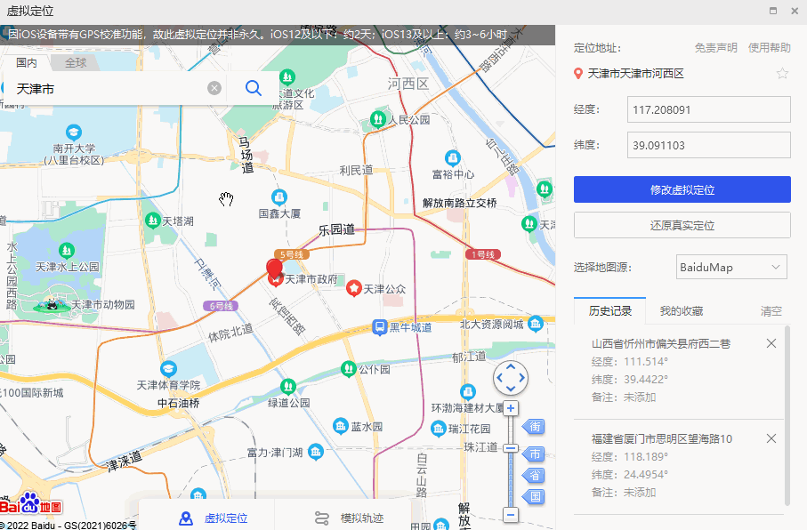Click the 1号线 metro line label
This screenshot has height=530, width=807.
pyautogui.click(x=483, y=254)
